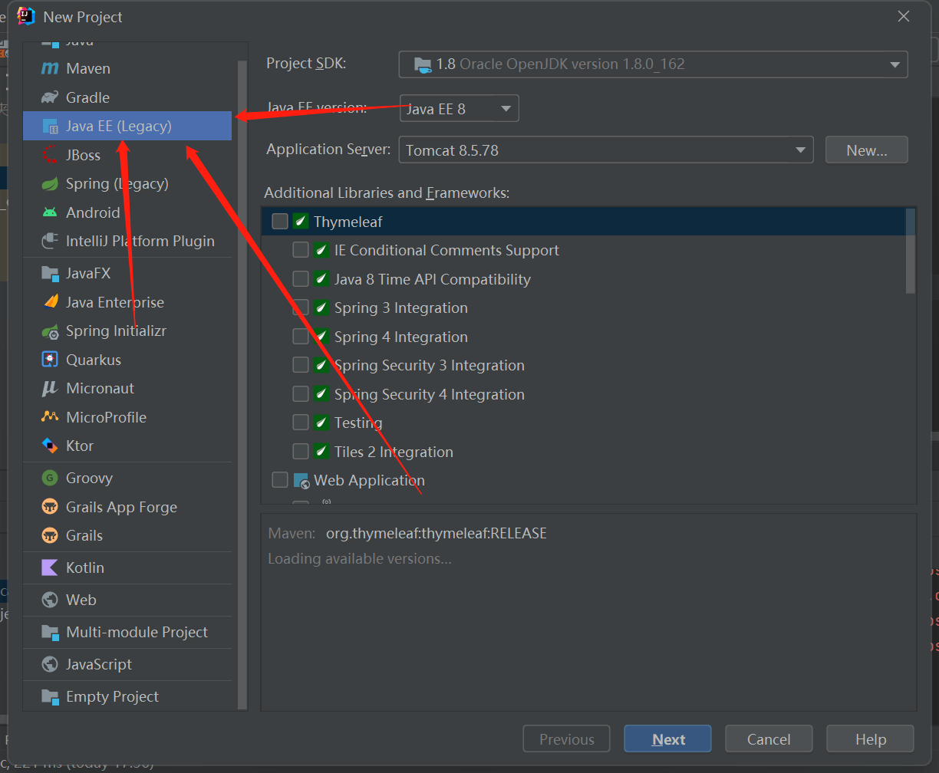Click the Web globe icon
939x773 pixels.
pyautogui.click(x=50, y=600)
